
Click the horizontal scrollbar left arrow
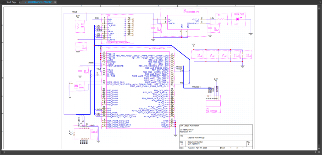point(4,152)
